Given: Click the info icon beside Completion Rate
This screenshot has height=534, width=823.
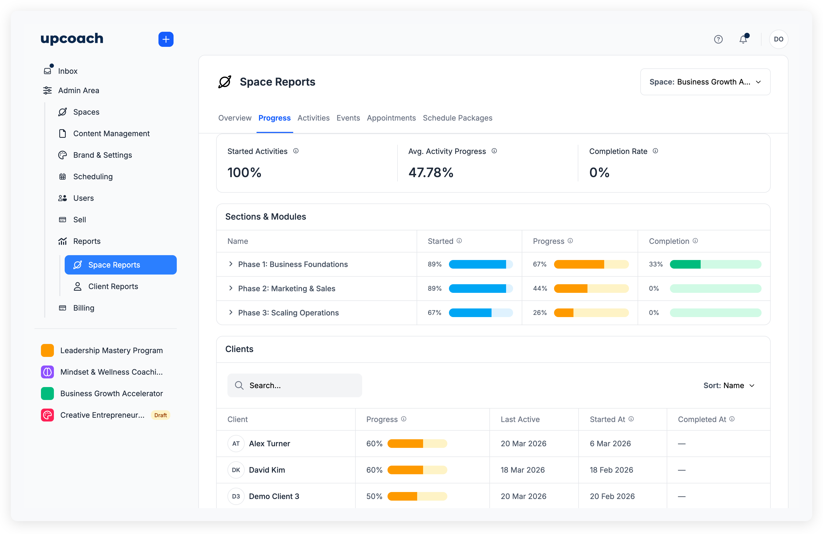Looking at the screenshot, I should (x=655, y=151).
